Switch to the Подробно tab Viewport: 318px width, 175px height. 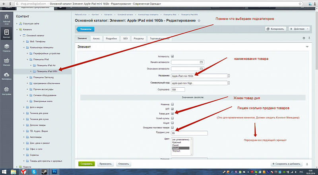[x=111, y=38]
